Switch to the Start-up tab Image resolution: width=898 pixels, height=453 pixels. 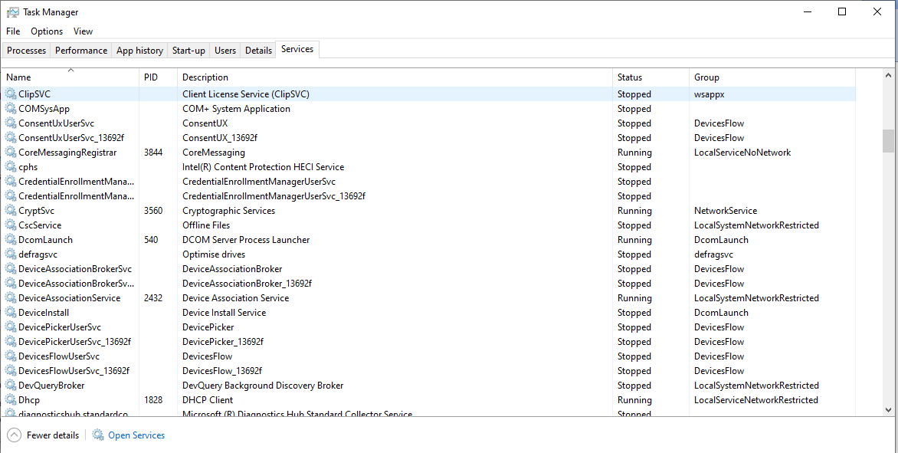(188, 51)
